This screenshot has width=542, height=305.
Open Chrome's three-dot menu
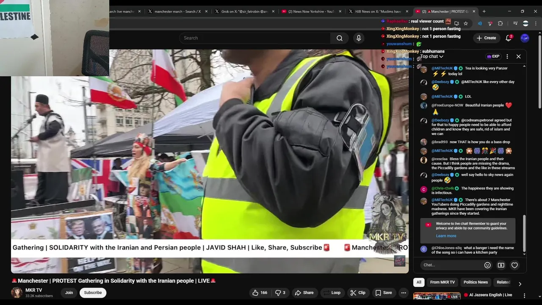pyautogui.click(x=536, y=23)
